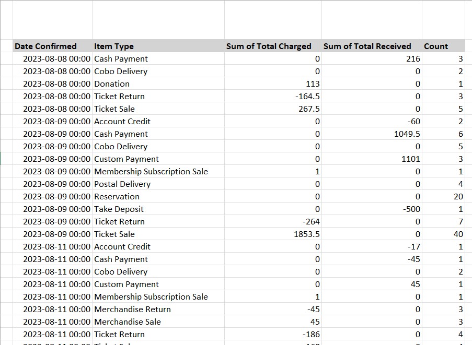Click Cobo Delivery in the 2023-08-08 row
Viewport: 472px width, 345px height.
pos(158,71)
